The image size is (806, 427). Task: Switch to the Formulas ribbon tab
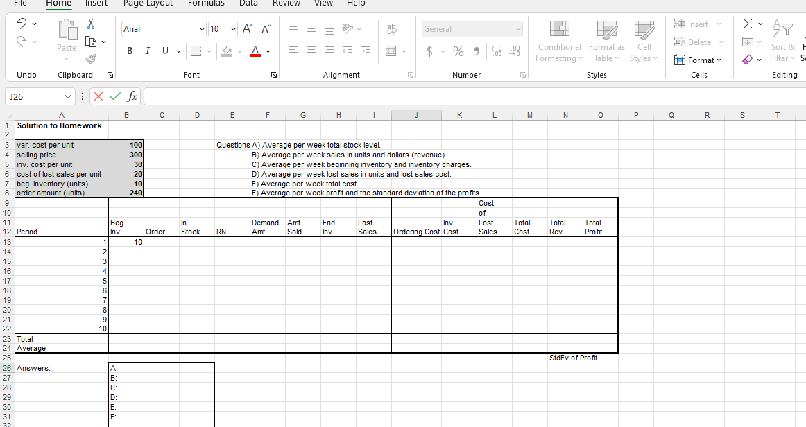click(206, 3)
